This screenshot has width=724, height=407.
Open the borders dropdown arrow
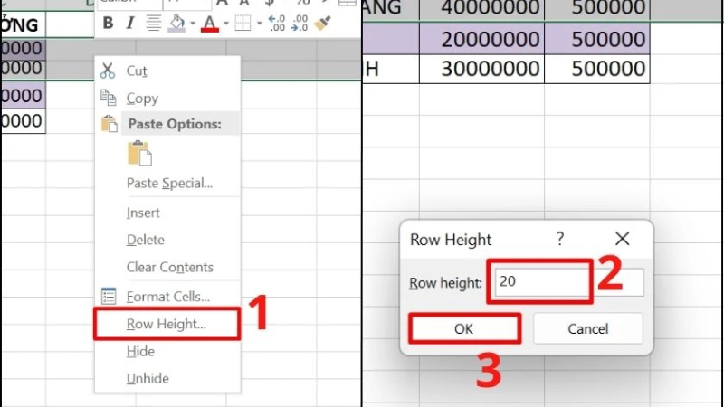pyautogui.click(x=259, y=24)
